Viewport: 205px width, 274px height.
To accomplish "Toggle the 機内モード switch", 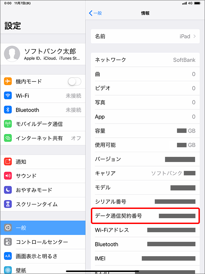I will [74, 82].
